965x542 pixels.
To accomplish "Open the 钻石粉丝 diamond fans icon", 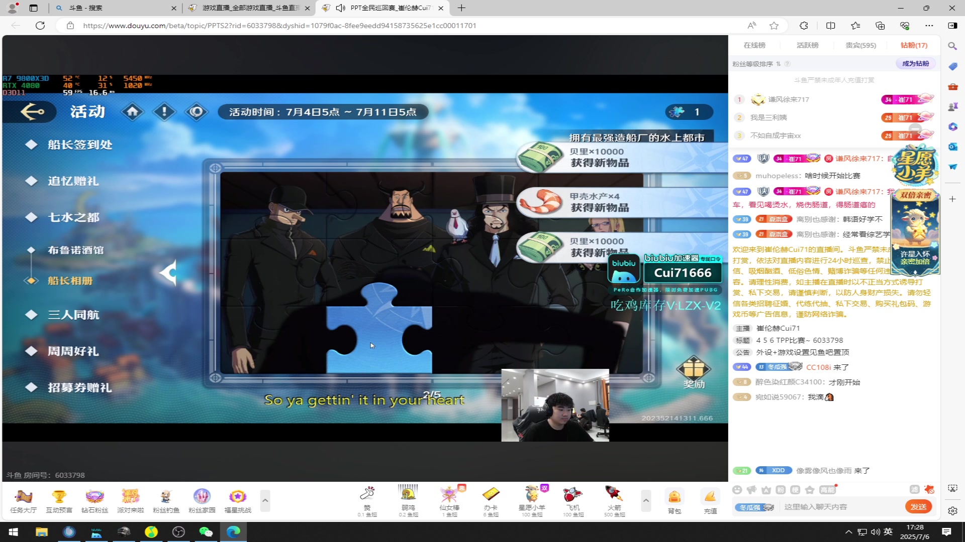I will pos(94,501).
